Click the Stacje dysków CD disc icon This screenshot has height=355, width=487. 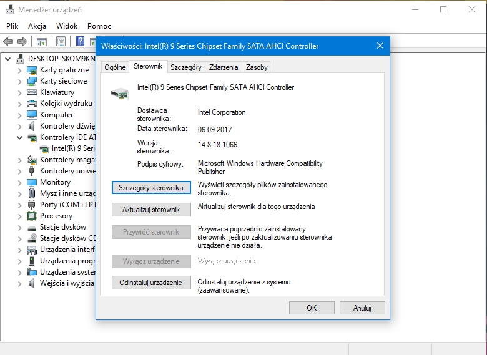tap(32, 238)
